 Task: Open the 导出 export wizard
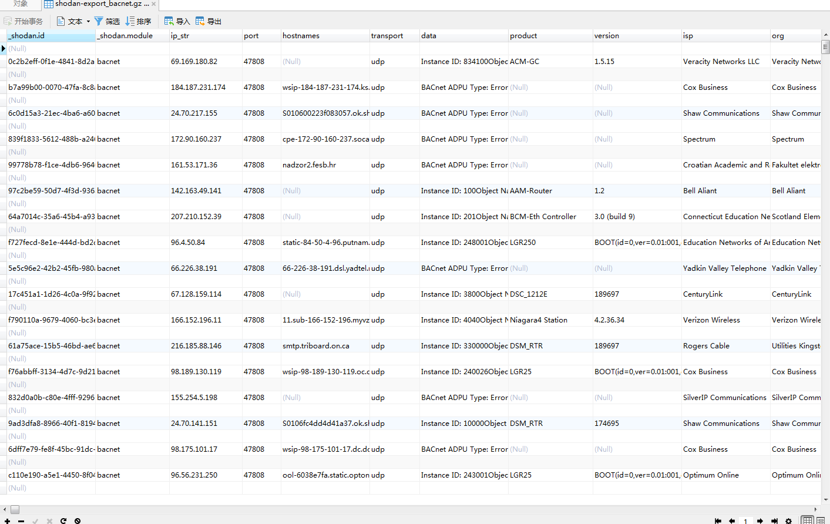(x=209, y=21)
